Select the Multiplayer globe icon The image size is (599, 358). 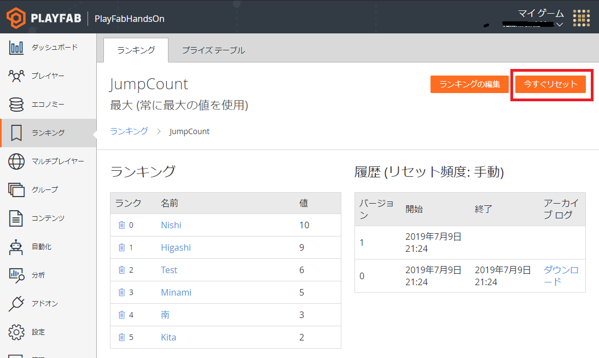point(16,161)
